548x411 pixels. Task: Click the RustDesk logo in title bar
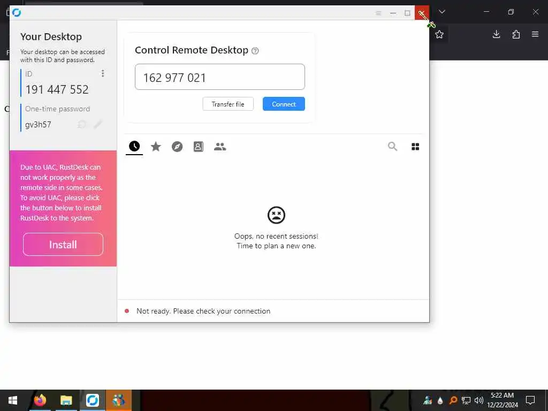(x=17, y=13)
